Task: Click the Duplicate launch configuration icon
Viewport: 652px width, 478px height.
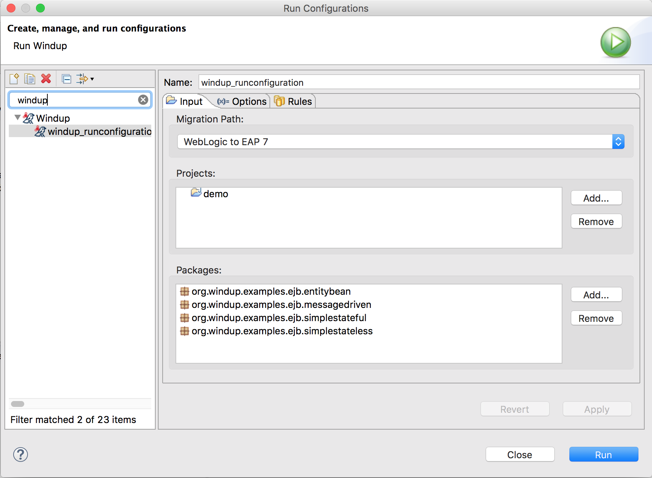Action: [x=29, y=79]
